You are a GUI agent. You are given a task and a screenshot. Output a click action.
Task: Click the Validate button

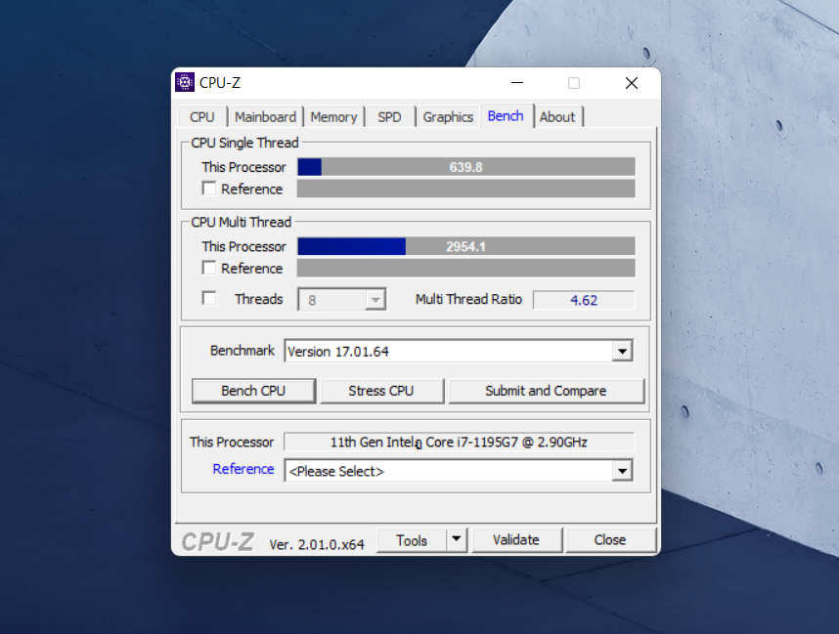516,540
